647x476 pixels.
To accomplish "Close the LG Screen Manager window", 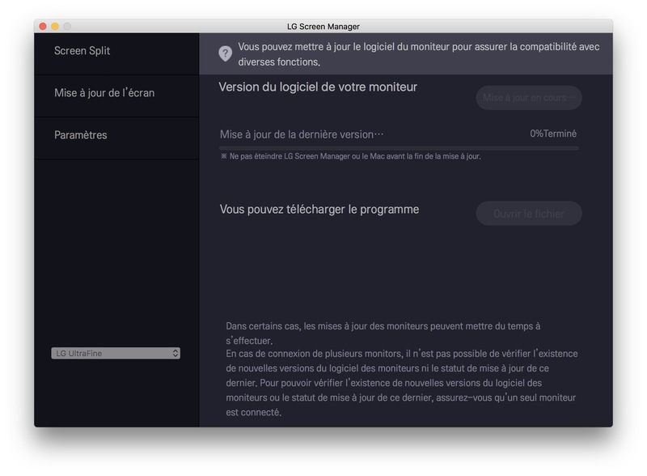I will pyautogui.click(x=43, y=27).
